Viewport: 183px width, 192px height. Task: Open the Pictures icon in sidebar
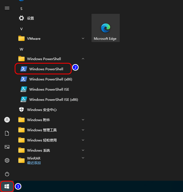(x=7, y=147)
